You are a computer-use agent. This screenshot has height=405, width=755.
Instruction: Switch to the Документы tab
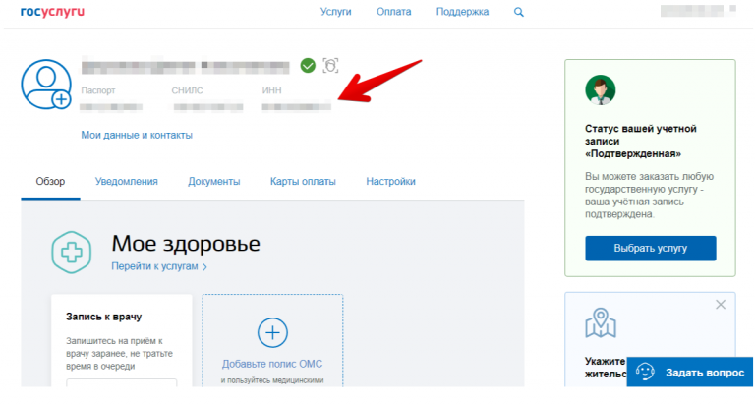pyautogui.click(x=214, y=181)
